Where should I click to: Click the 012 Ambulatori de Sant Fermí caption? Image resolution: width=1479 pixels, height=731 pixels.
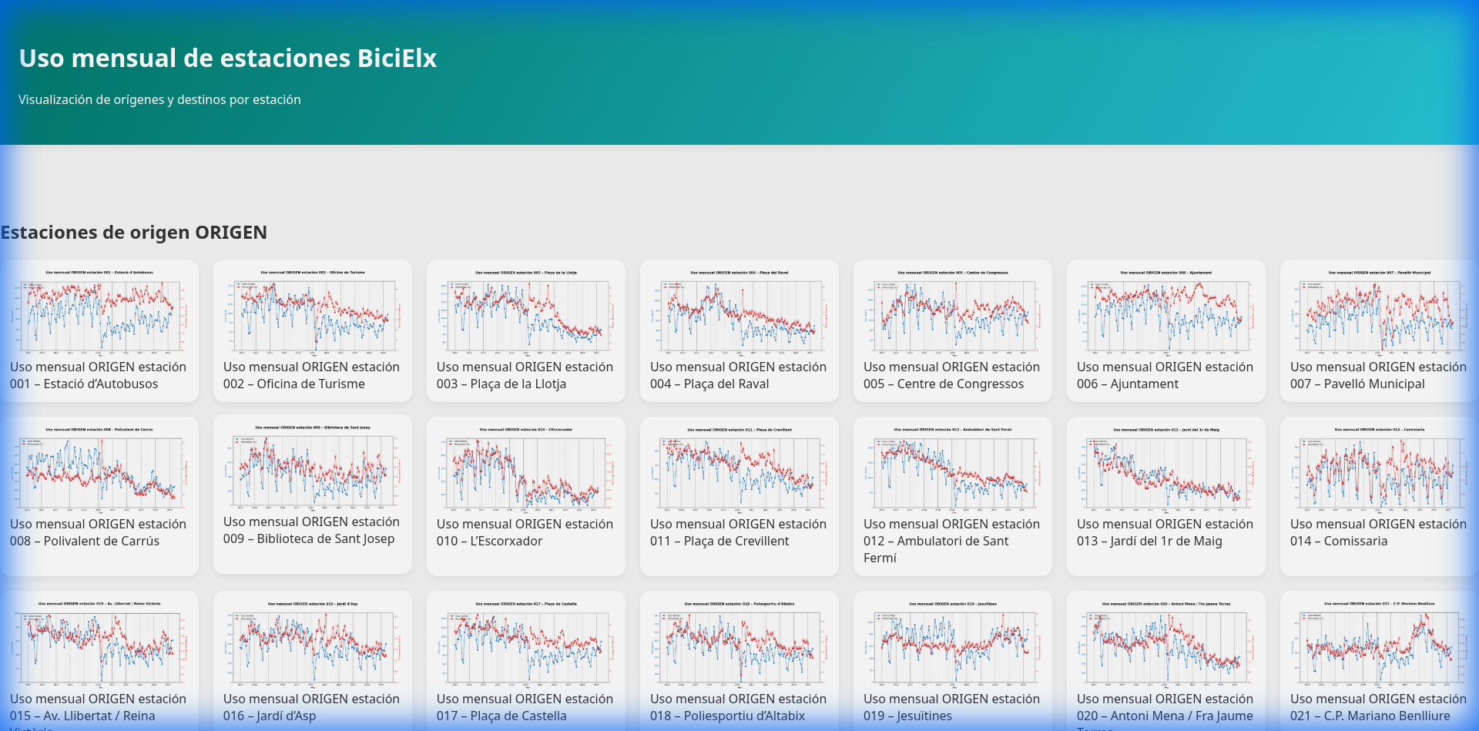pyautogui.click(x=952, y=541)
